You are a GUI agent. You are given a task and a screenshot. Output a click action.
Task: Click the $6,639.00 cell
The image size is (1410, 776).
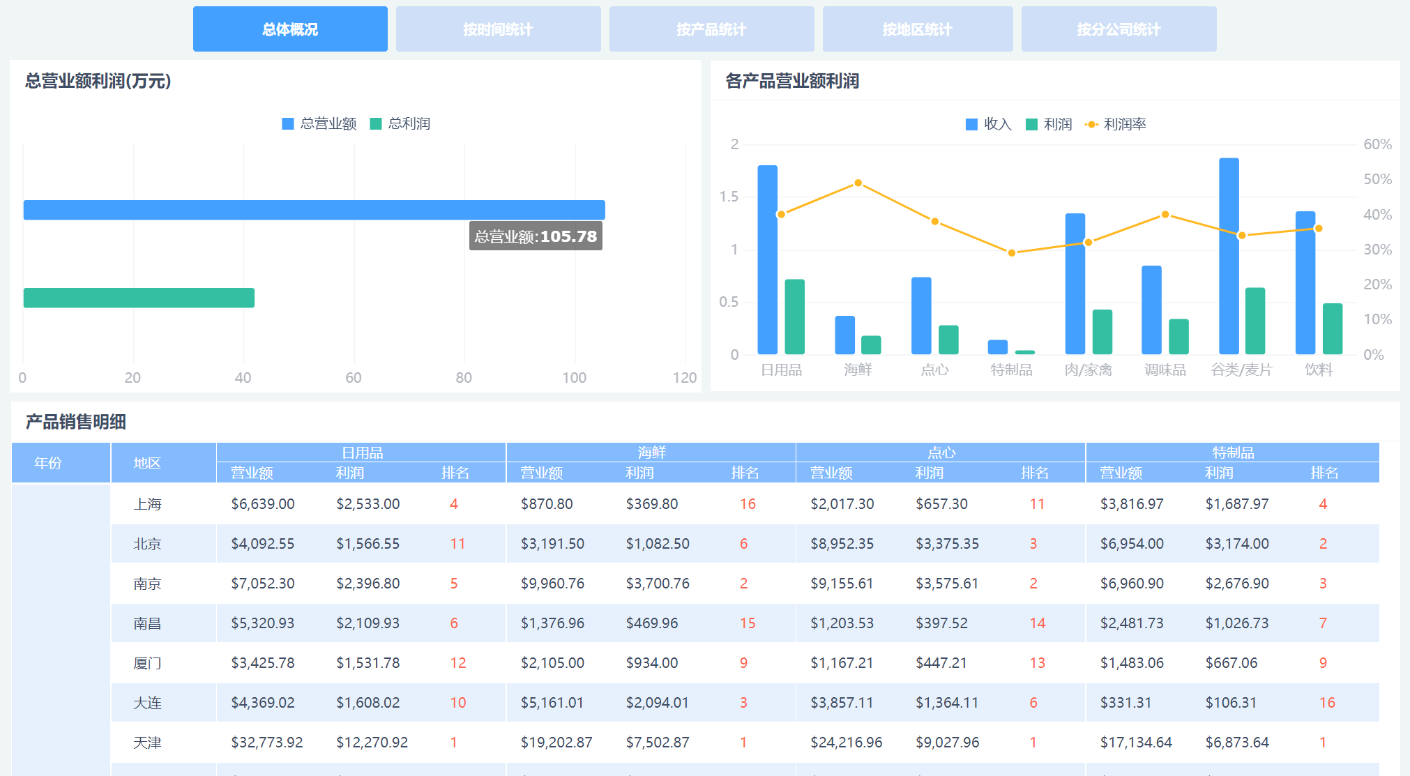(263, 504)
